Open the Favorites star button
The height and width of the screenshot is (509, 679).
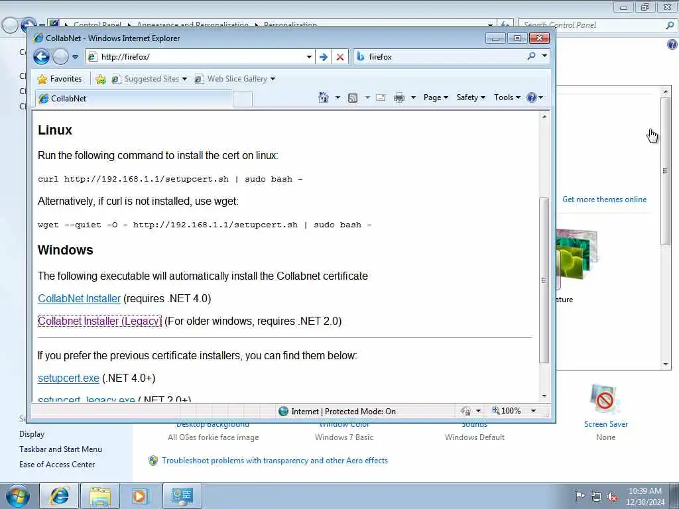click(60, 79)
